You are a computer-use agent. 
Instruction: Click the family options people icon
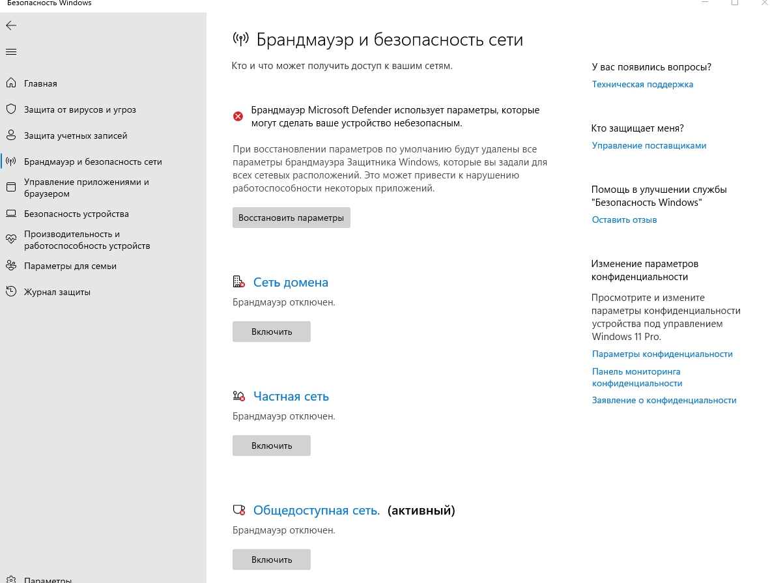coord(11,266)
